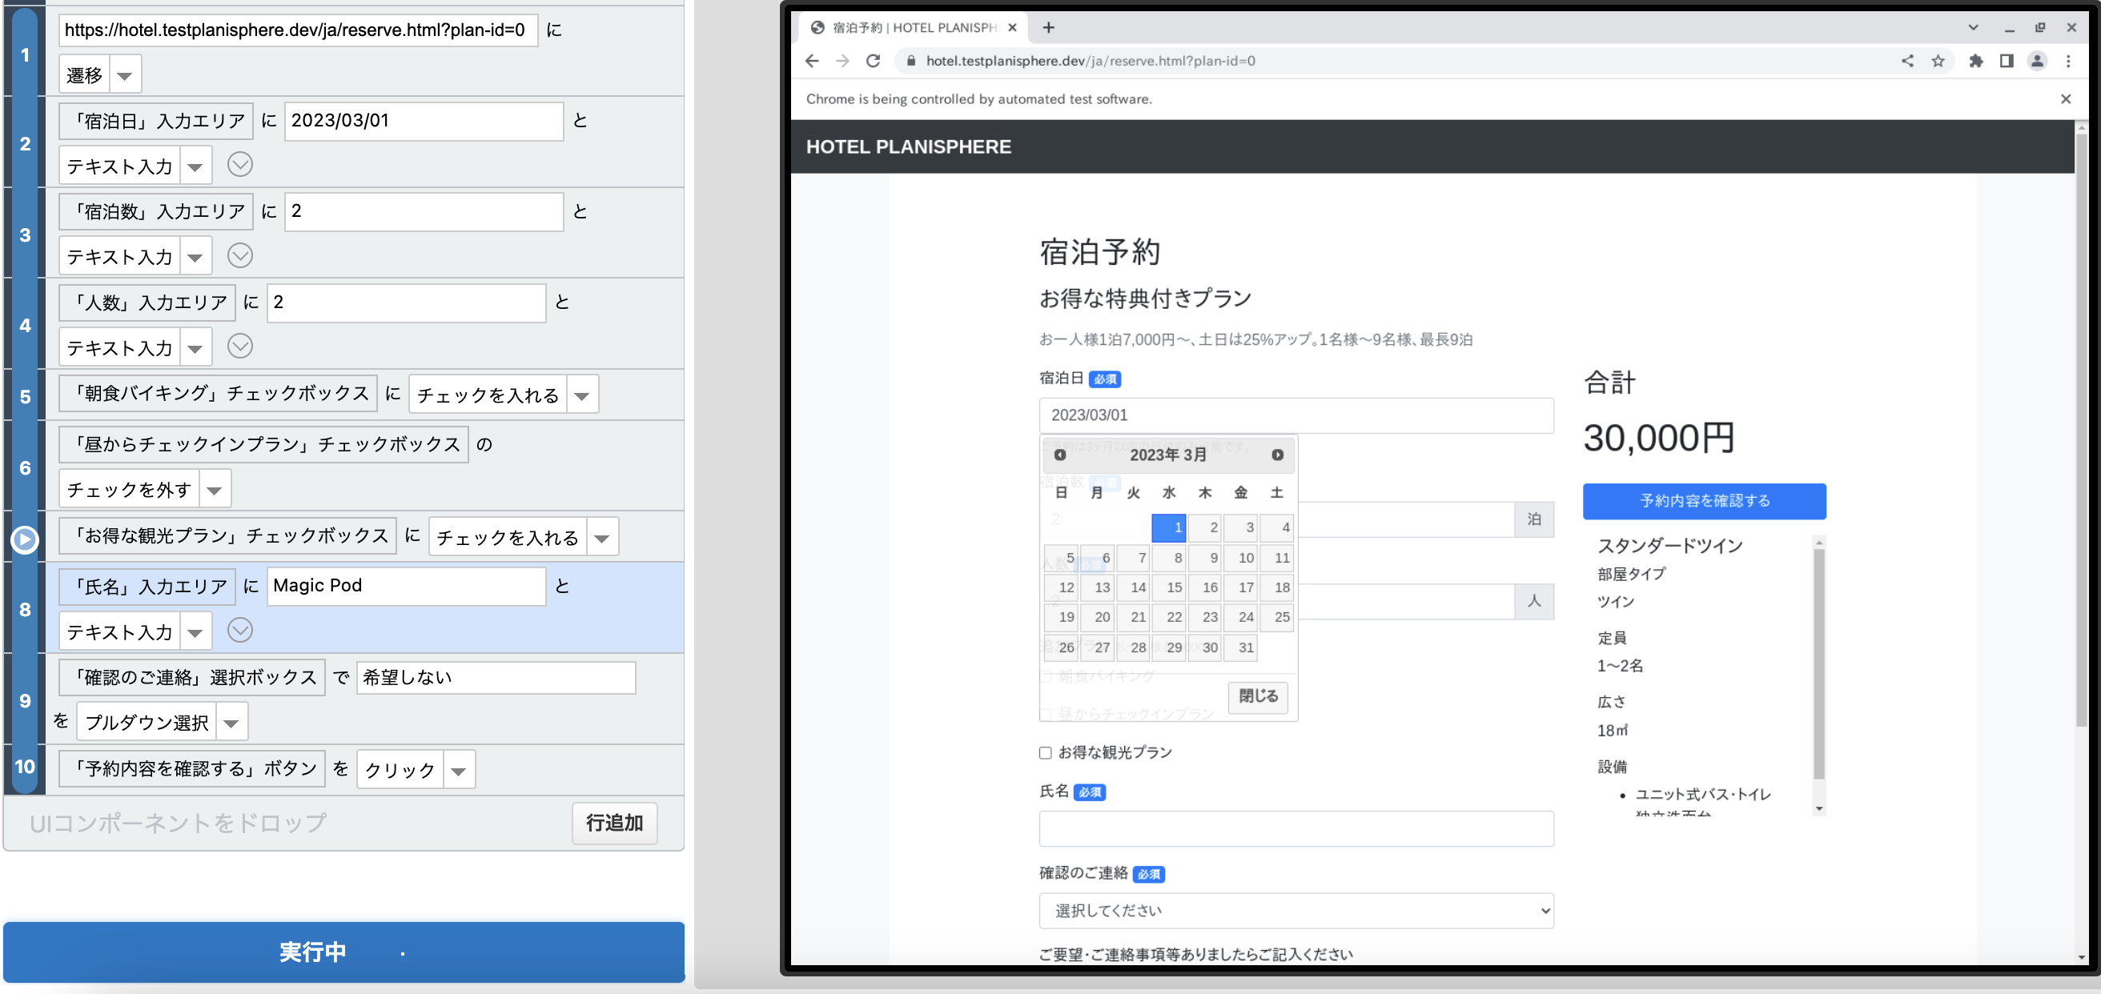Click the browser address bar URL
Screen dimensions: 2101x994
1090,61
